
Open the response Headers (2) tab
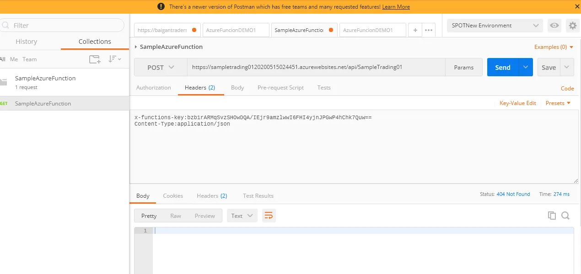[212, 196]
